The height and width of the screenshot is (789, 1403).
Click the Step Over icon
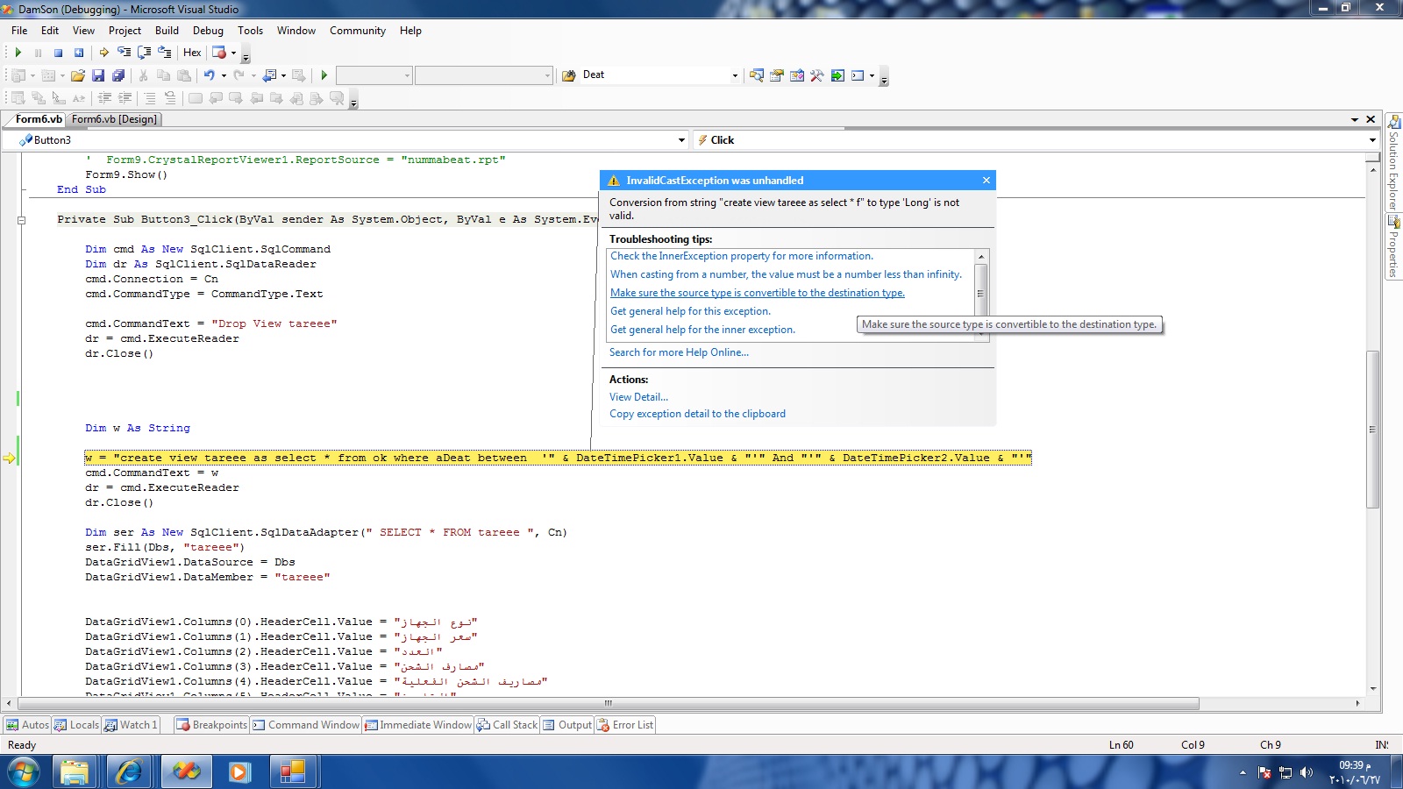pyautogui.click(x=144, y=53)
